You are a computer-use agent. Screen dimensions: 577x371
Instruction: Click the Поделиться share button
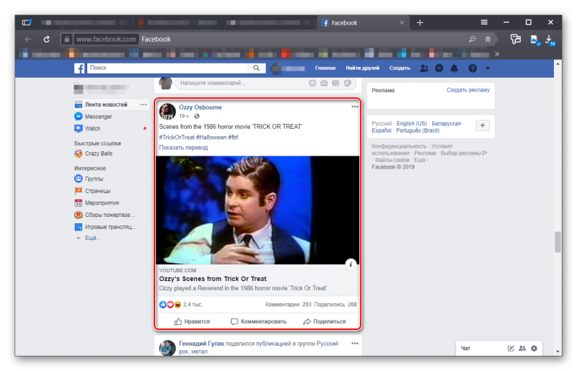[324, 321]
